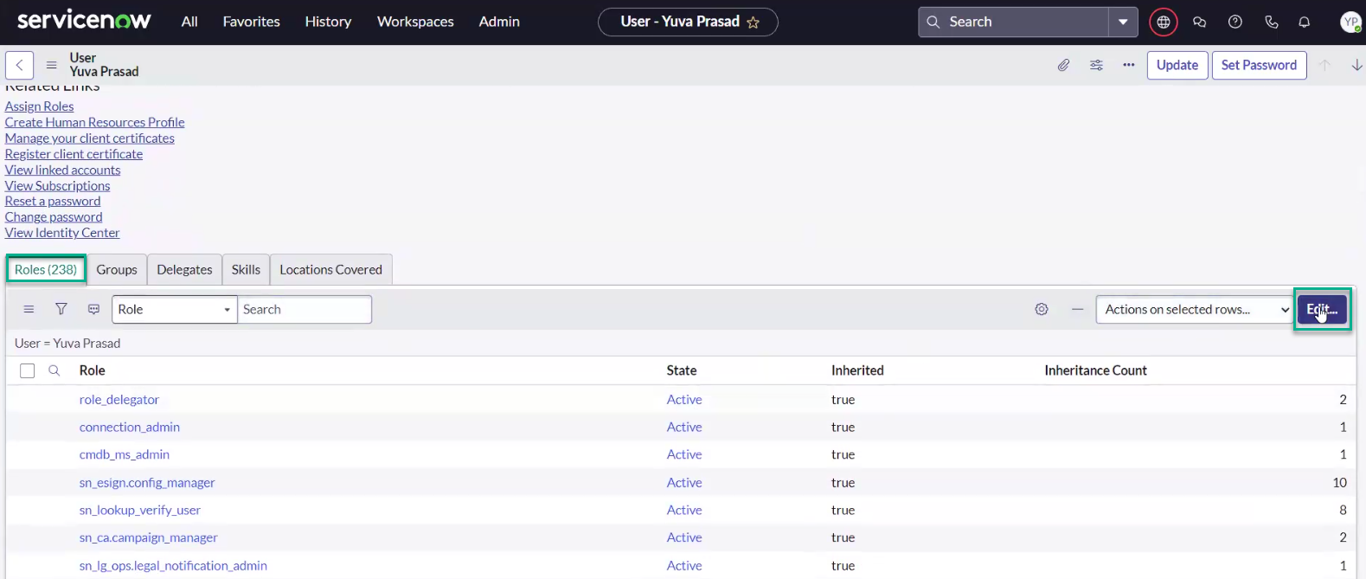Switch to the Delegates tab
Image resolution: width=1366 pixels, height=579 pixels.
tap(184, 269)
